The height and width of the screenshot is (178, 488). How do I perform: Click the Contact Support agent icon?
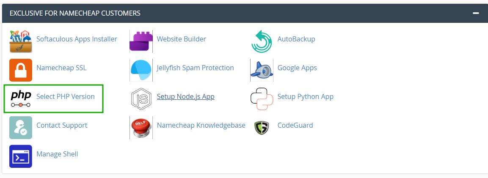pyautogui.click(x=21, y=128)
